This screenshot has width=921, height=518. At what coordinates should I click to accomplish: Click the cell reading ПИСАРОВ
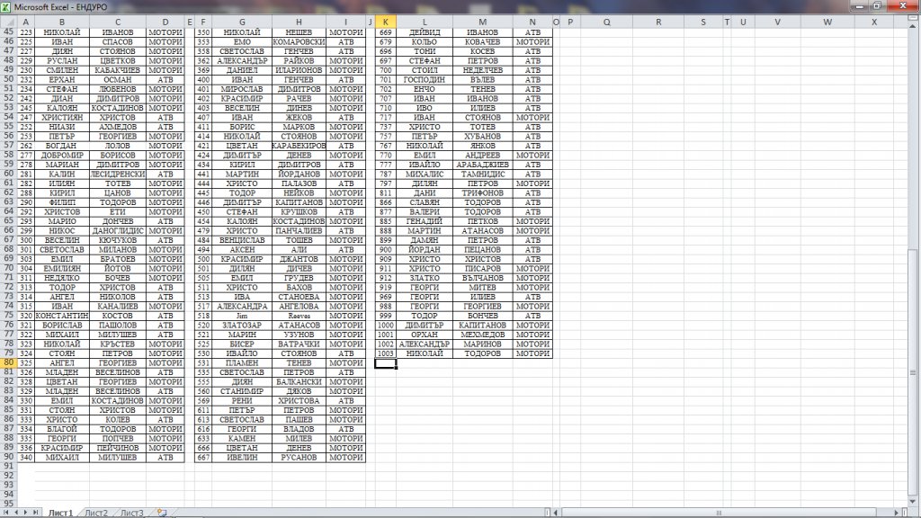(482, 268)
